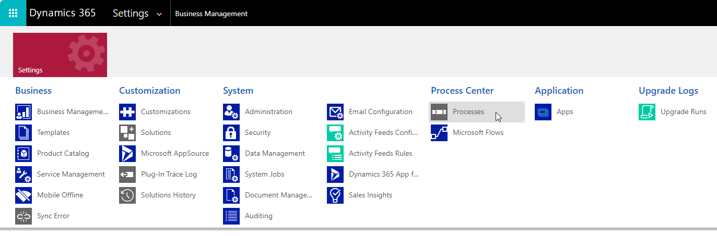Screen dimensions: 717x236
Task: Click the Business Management icon
Action: [23, 112]
